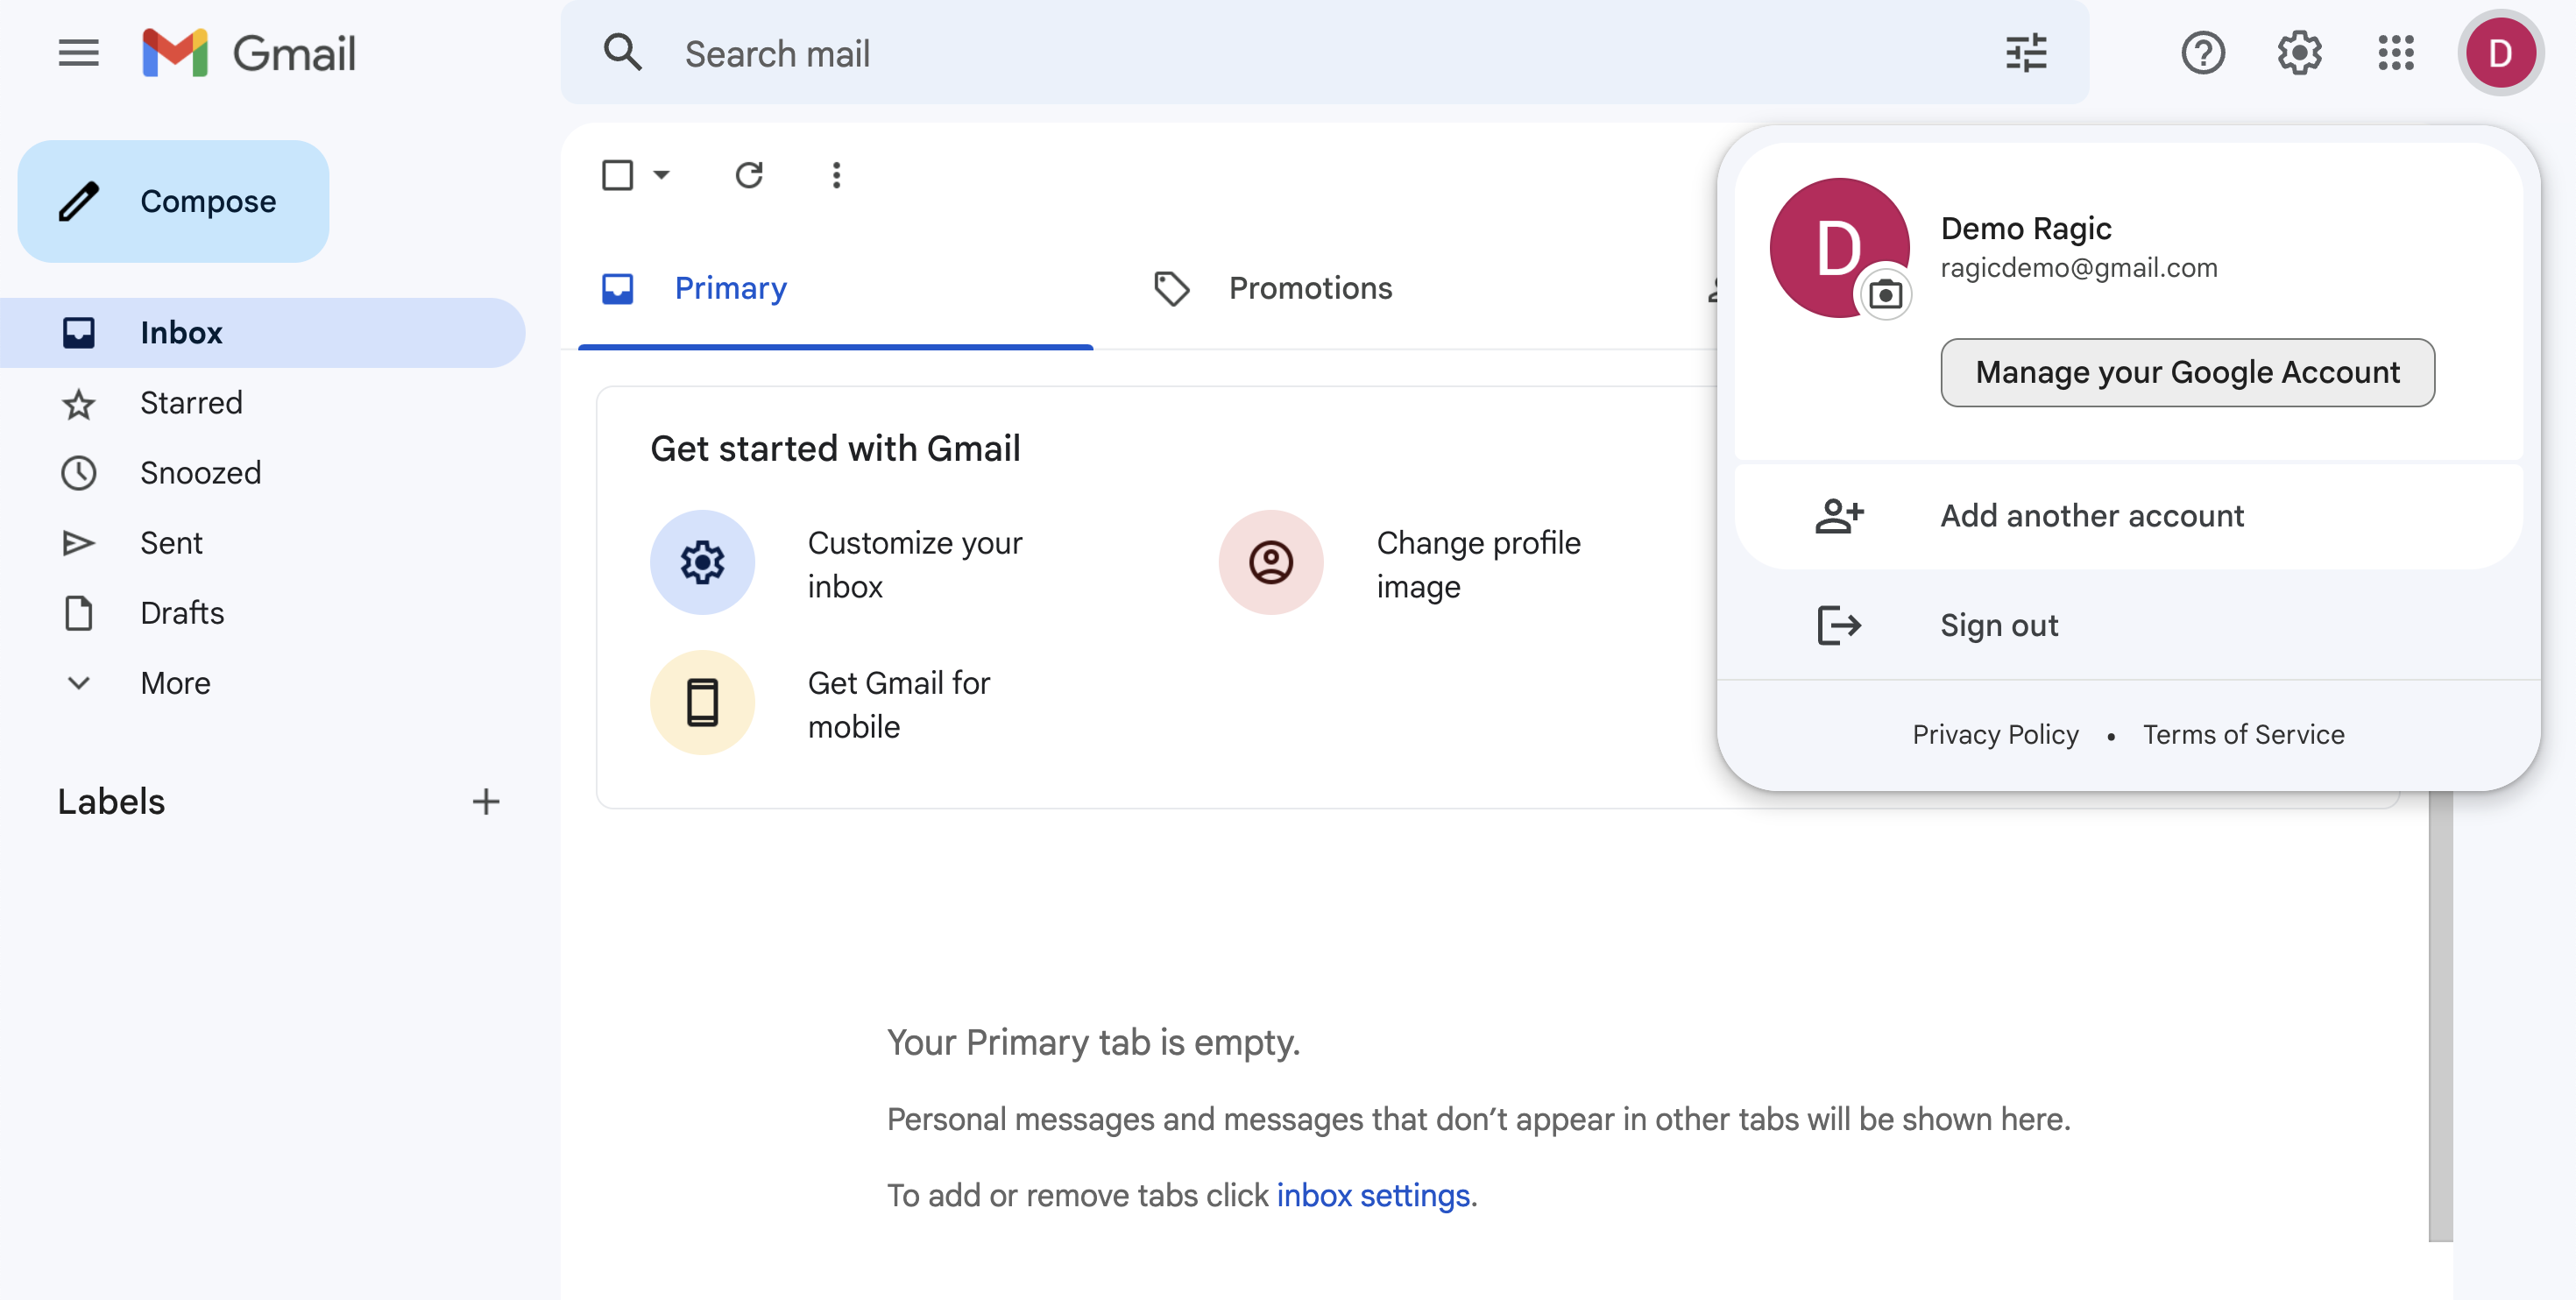This screenshot has width=2576, height=1300.
Task: Create a new label with plus icon
Action: click(x=486, y=801)
